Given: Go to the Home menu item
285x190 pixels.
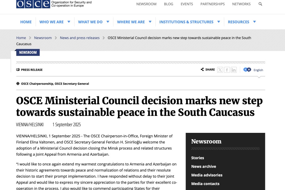Looking at the screenshot, I should pos(26,22).
